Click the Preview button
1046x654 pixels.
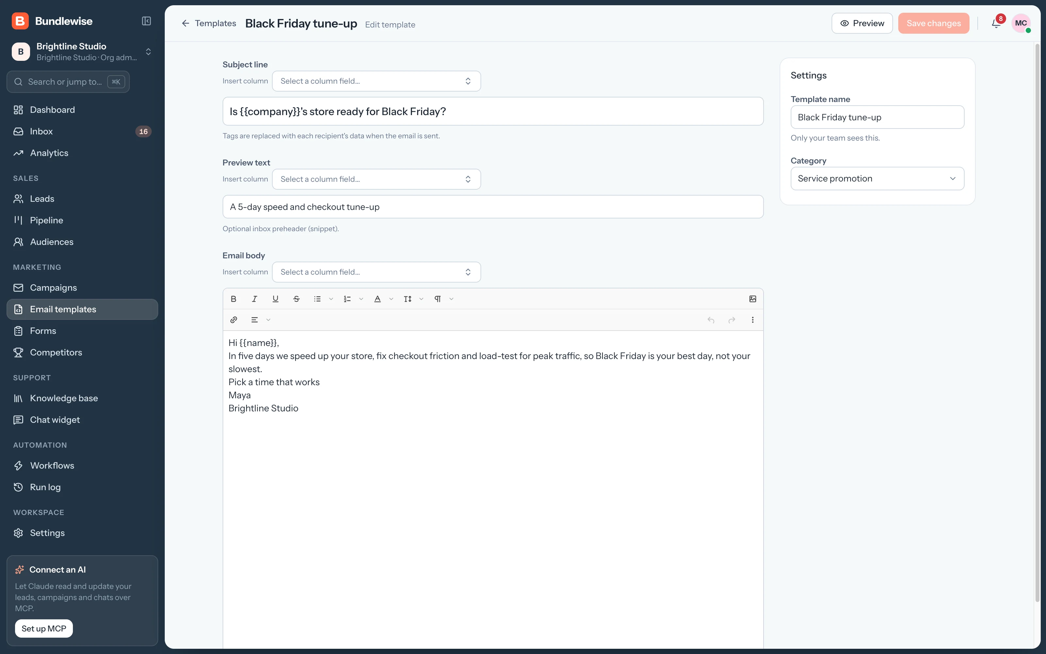(862, 23)
